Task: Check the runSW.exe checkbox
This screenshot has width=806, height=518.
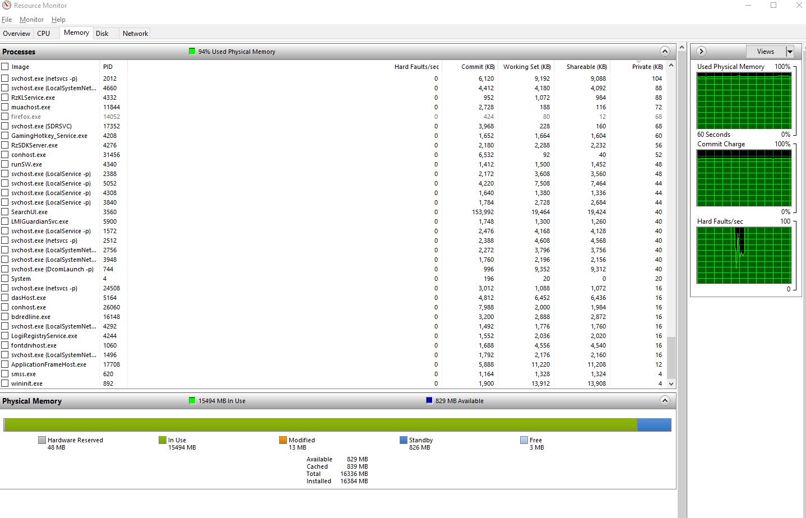Action: pyautogui.click(x=5, y=164)
